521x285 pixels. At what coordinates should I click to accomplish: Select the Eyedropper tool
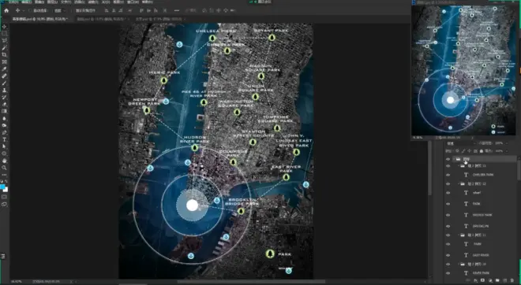click(x=4, y=69)
